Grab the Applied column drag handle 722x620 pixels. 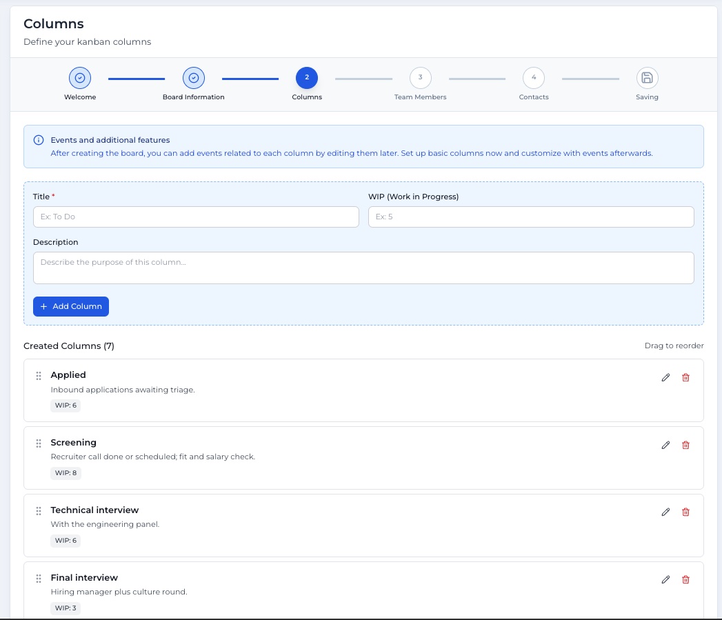point(39,376)
